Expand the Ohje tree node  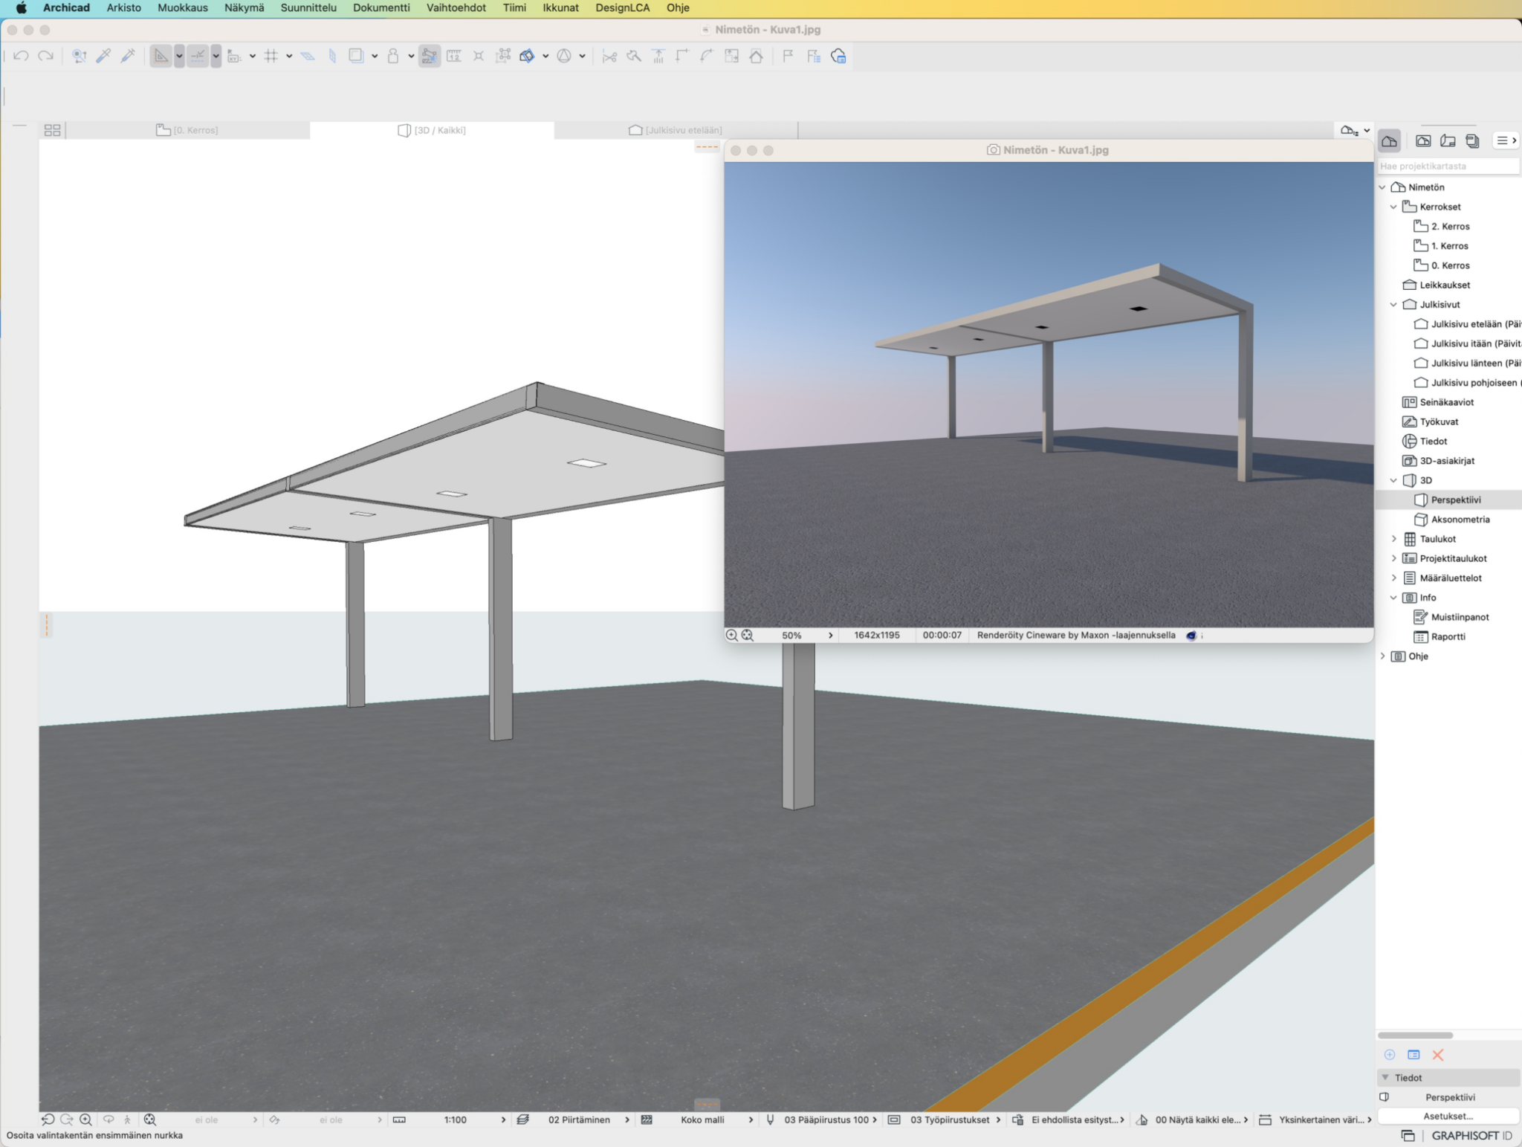pos(1382,656)
